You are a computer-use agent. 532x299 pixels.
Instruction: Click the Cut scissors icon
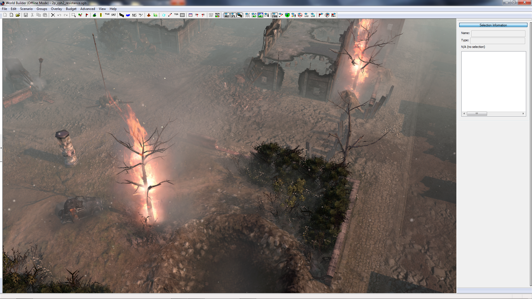coord(32,15)
